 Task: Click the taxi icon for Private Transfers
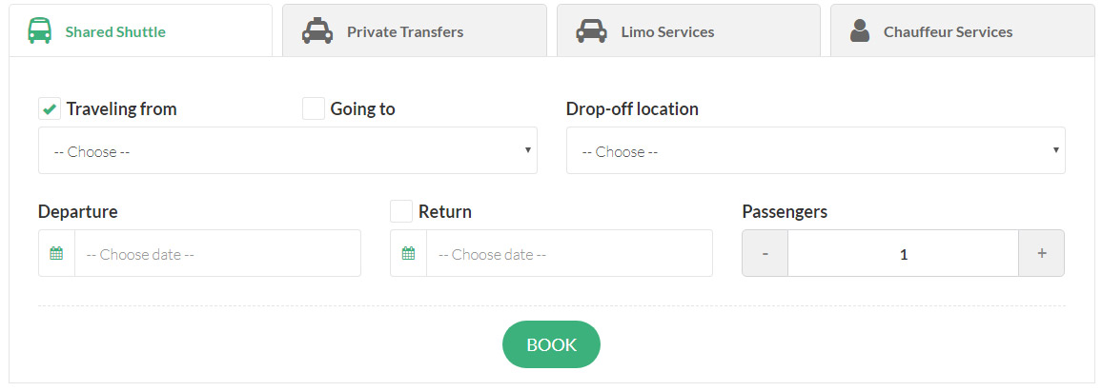click(x=316, y=30)
